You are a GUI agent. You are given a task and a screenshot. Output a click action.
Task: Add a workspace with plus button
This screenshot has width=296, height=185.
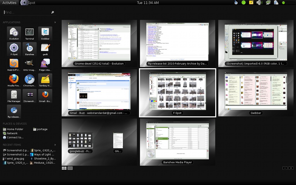click(x=291, y=168)
